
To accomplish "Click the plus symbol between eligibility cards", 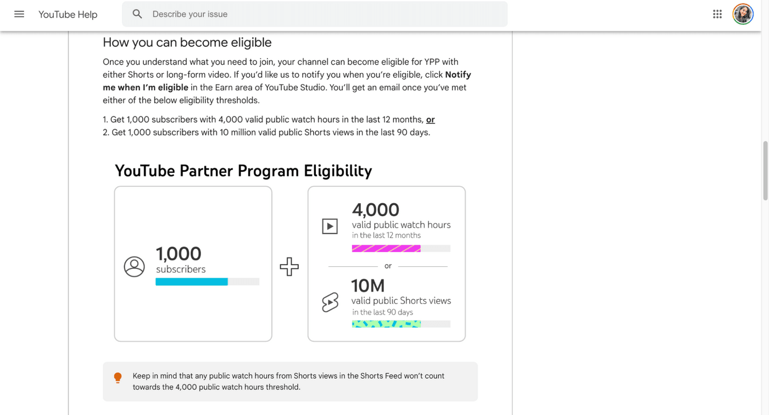I will (289, 267).
